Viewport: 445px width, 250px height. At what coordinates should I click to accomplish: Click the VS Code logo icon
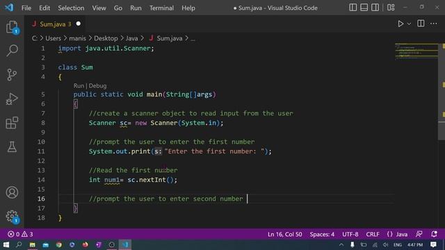coord(9,8)
